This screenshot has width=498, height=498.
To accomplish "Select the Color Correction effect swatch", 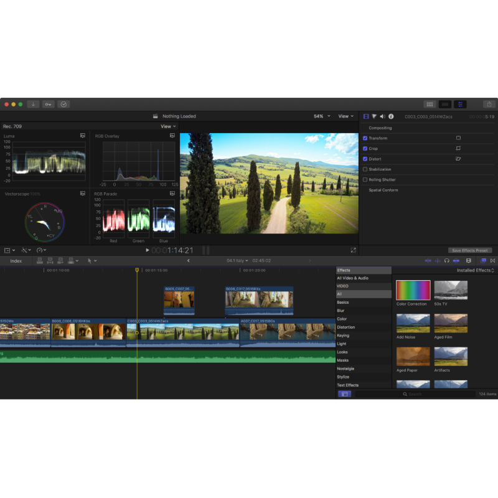I will (x=413, y=290).
